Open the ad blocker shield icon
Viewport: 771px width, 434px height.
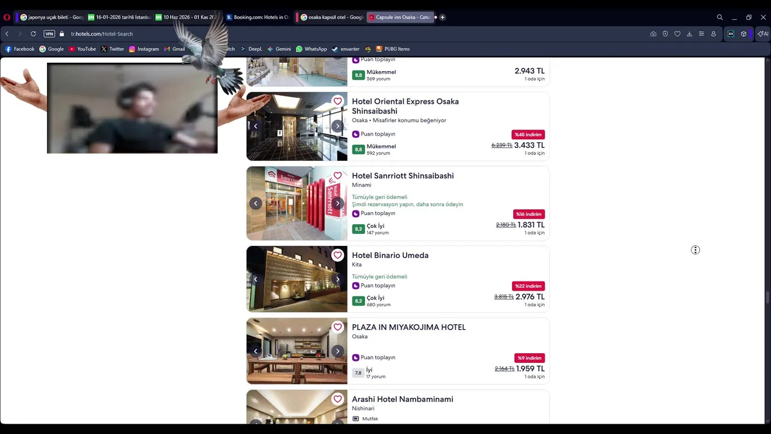tap(665, 34)
